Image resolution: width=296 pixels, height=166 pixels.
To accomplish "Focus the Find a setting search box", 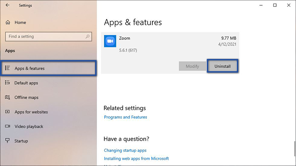I will coord(44,37).
